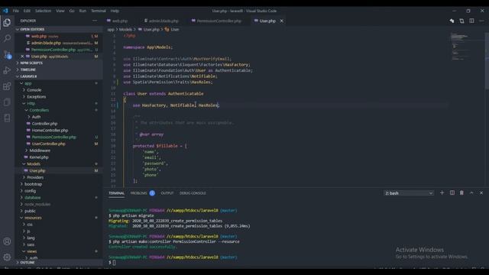
Task: Select the Terminal panel tab
Action: 117,193
